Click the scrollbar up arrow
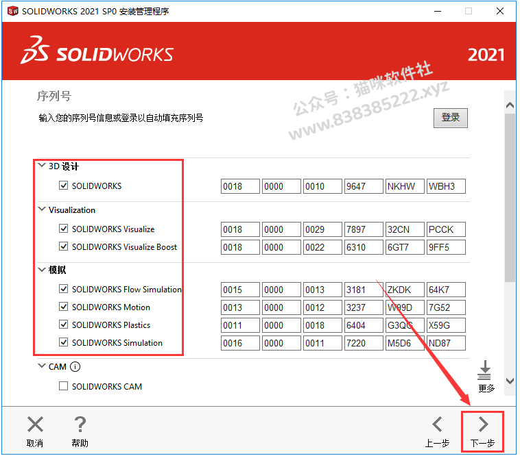The image size is (520, 456). point(510,105)
